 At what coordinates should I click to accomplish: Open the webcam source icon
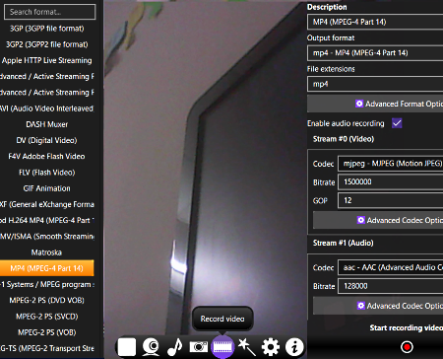(x=151, y=347)
